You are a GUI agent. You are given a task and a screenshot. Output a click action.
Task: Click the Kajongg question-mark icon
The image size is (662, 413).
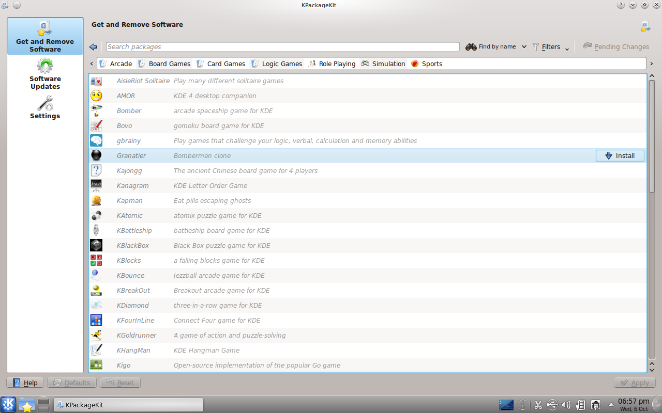coord(96,171)
